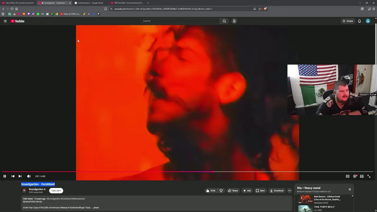Bookmark this page
Viewport: 377px width, 212px height.
pyautogui.click(x=105, y=9)
